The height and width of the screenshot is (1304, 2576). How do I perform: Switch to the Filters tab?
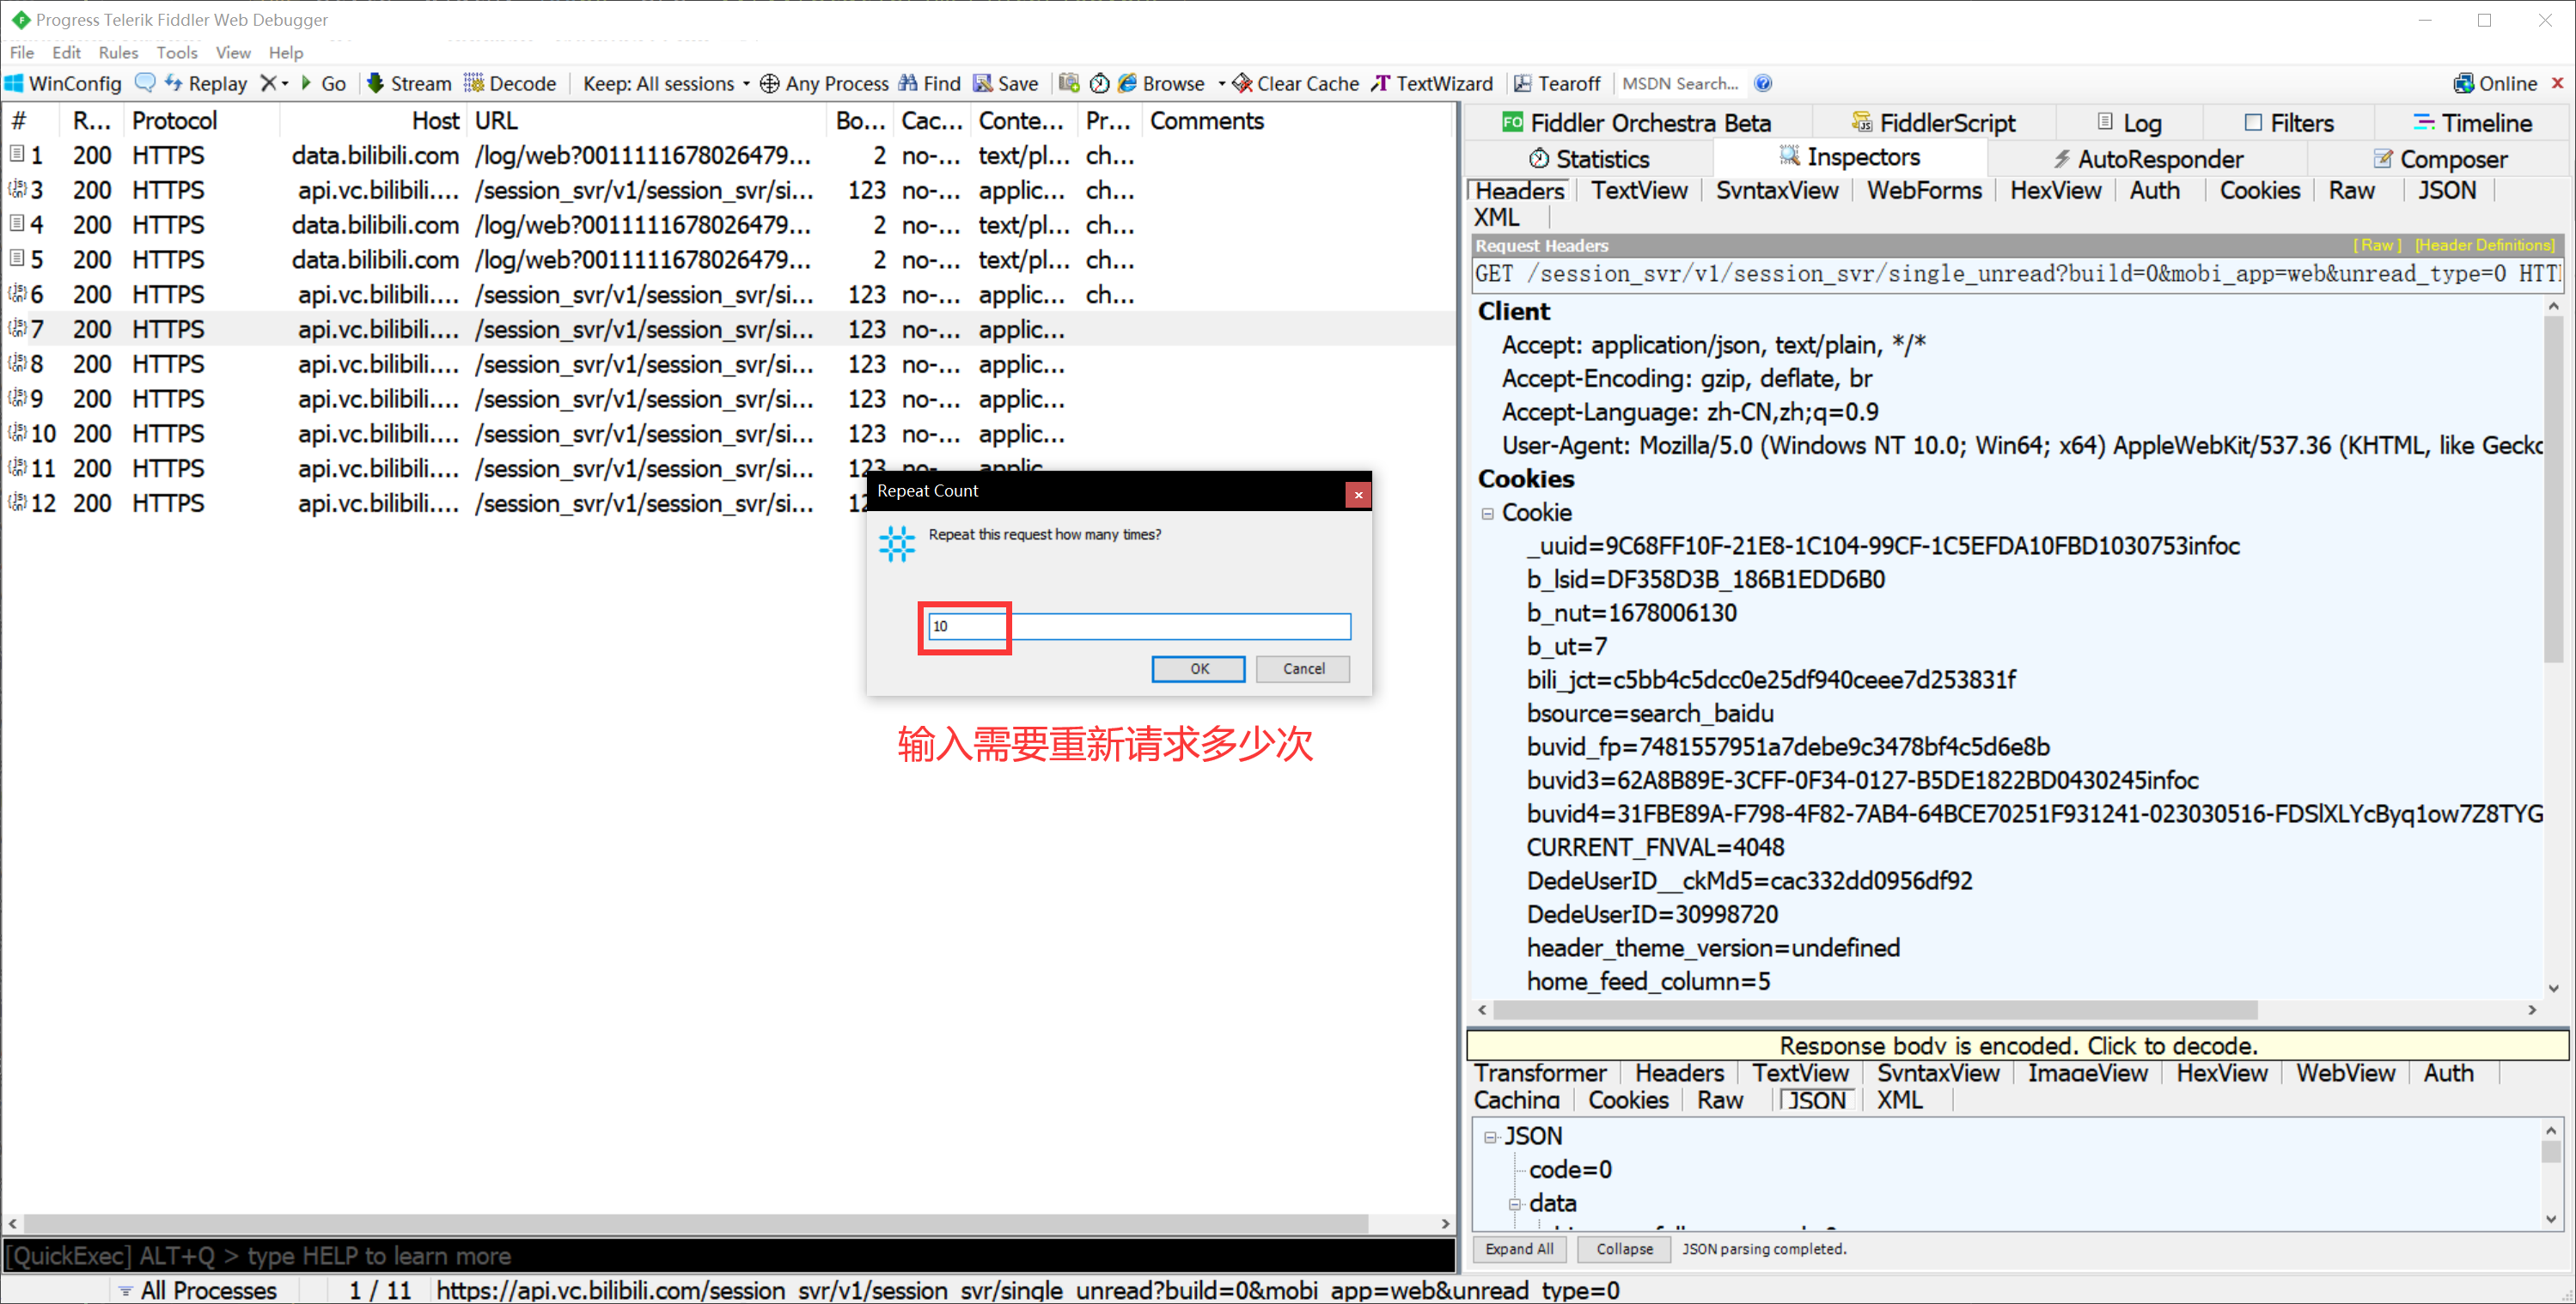click(x=2289, y=123)
